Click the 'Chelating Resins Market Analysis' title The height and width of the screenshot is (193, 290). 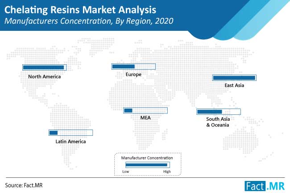(80, 10)
